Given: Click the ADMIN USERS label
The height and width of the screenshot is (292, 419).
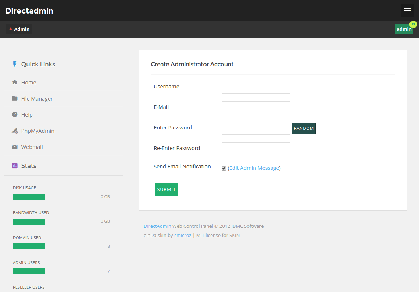Looking at the screenshot, I should [26, 262].
